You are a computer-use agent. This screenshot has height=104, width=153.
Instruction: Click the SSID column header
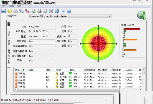coord(31,70)
